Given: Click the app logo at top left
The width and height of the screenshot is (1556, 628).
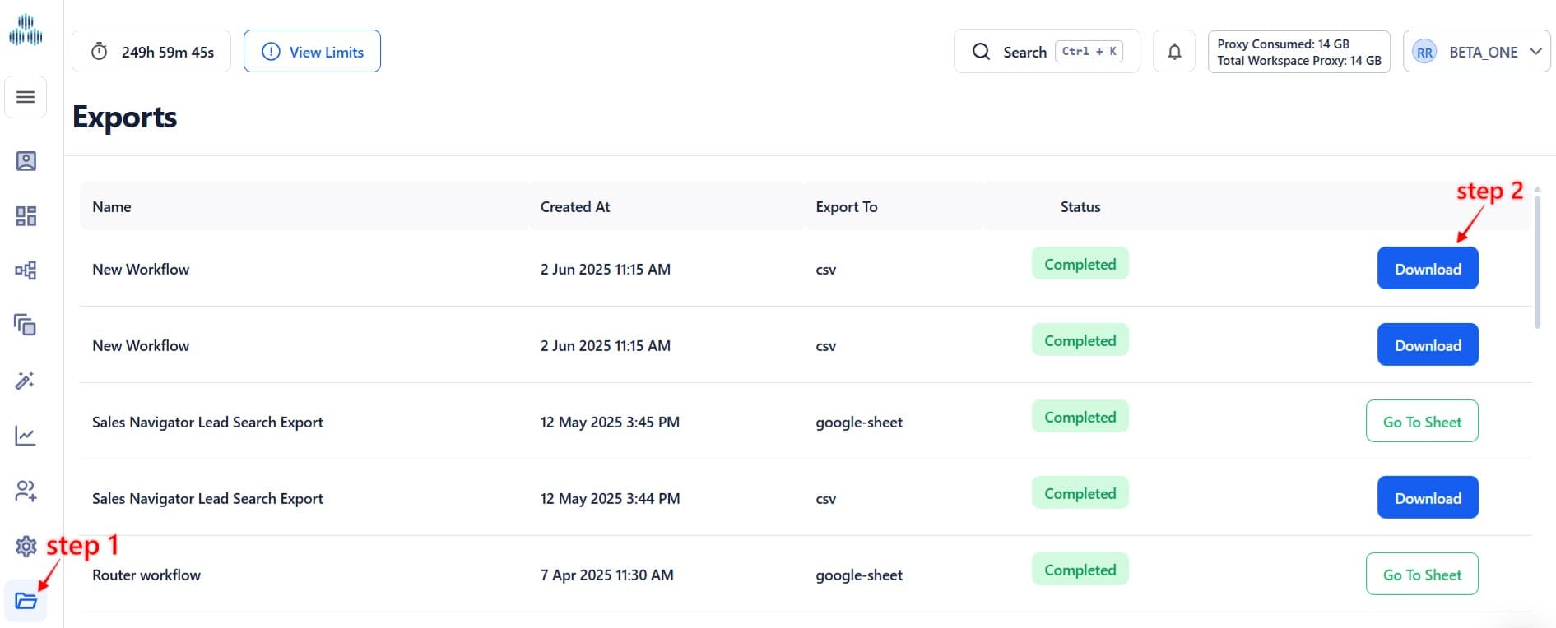Looking at the screenshot, I should click(x=26, y=30).
